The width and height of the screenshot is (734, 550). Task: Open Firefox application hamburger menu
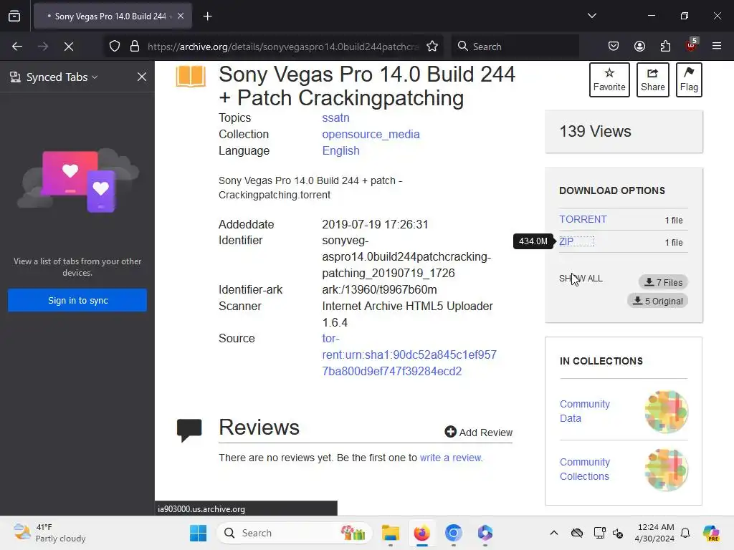[717, 47]
